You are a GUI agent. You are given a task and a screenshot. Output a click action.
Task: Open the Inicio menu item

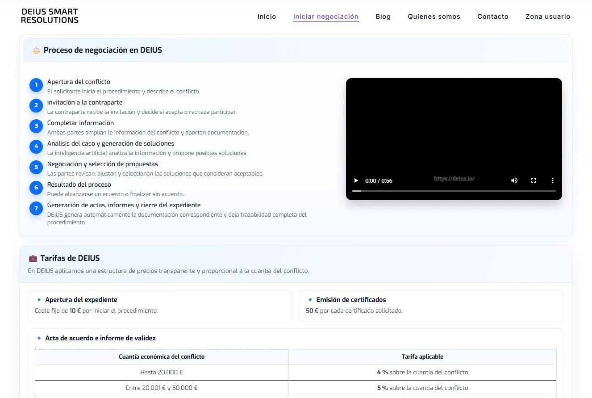click(x=267, y=17)
